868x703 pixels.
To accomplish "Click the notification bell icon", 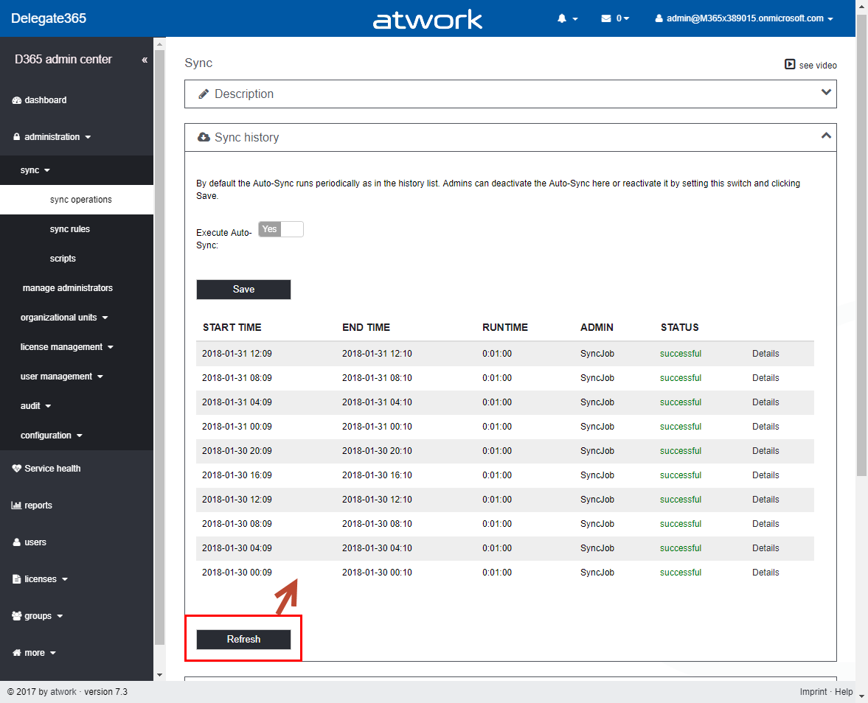I will point(562,18).
